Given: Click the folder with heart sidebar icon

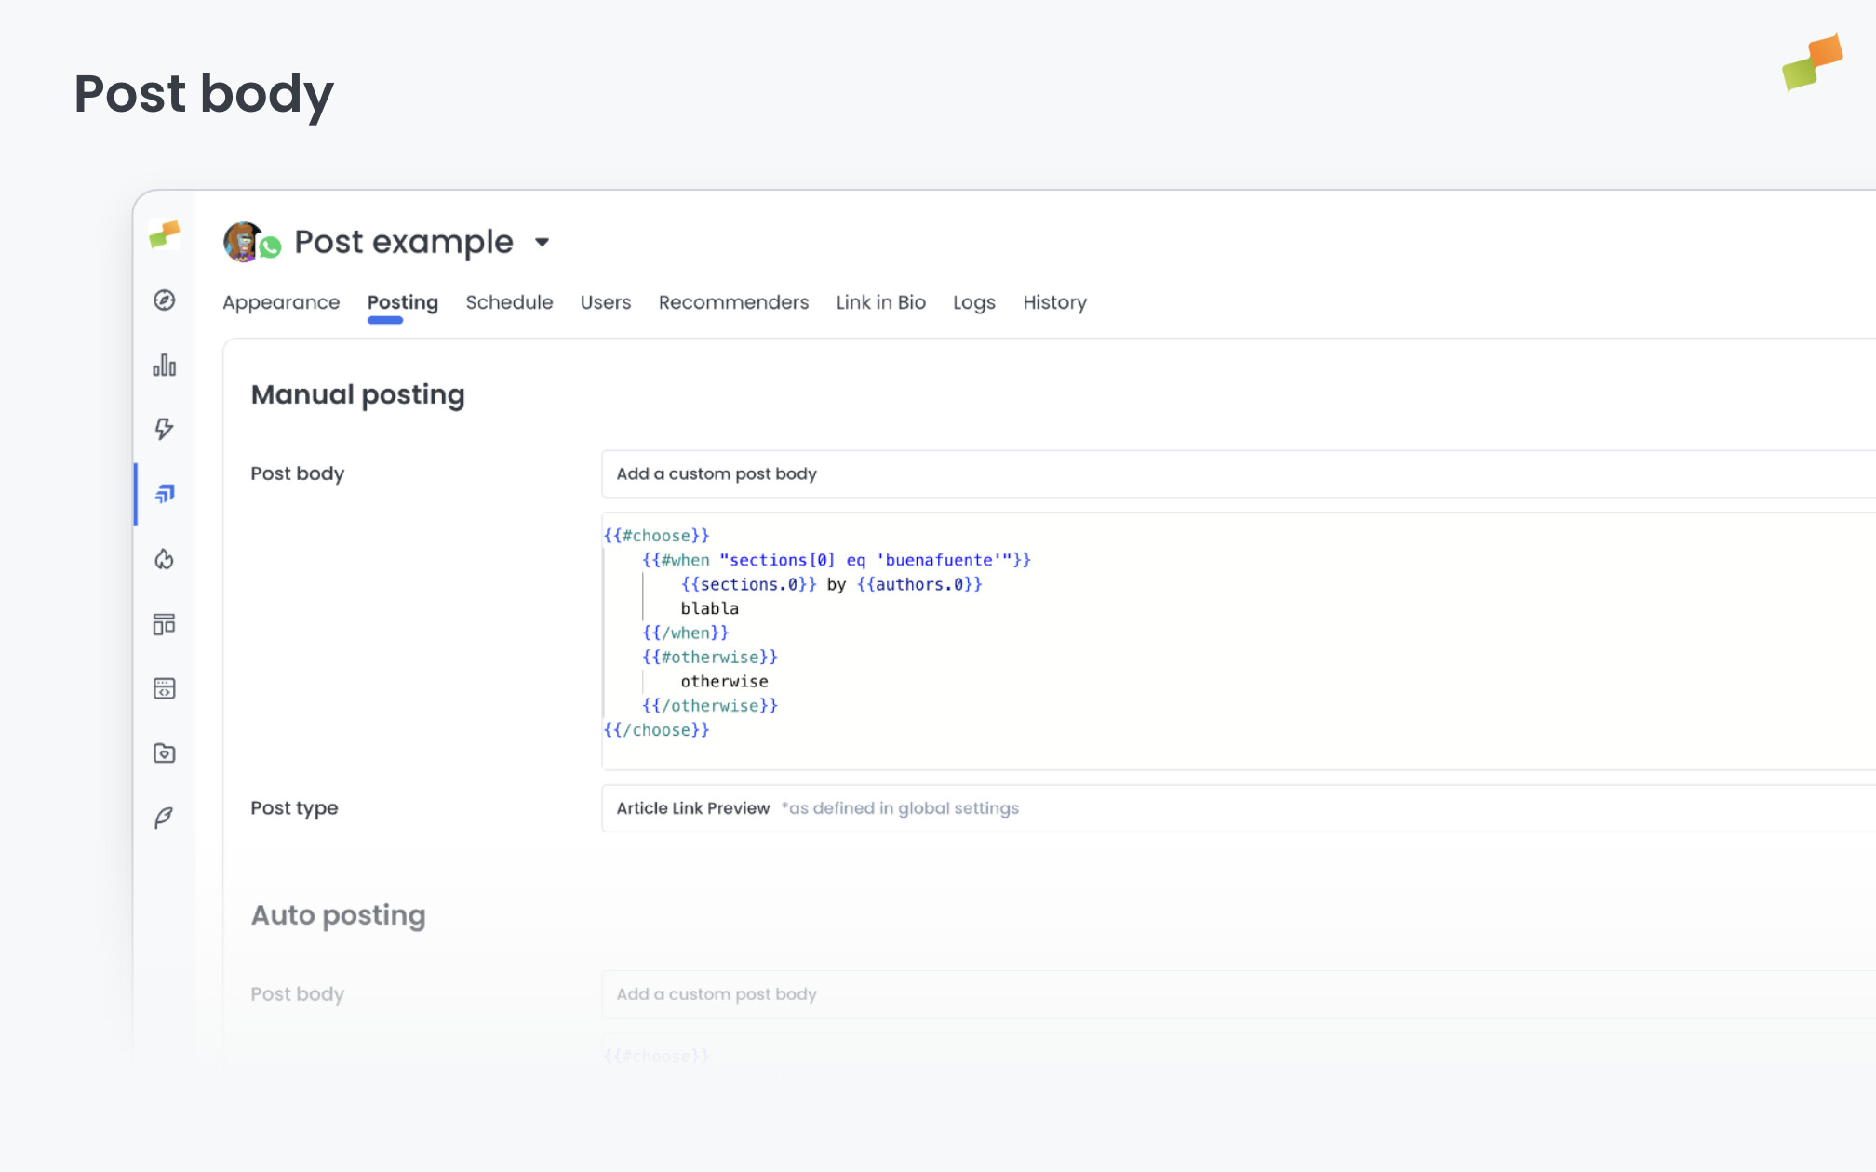Looking at the screenshot, I should pos(164,752).
